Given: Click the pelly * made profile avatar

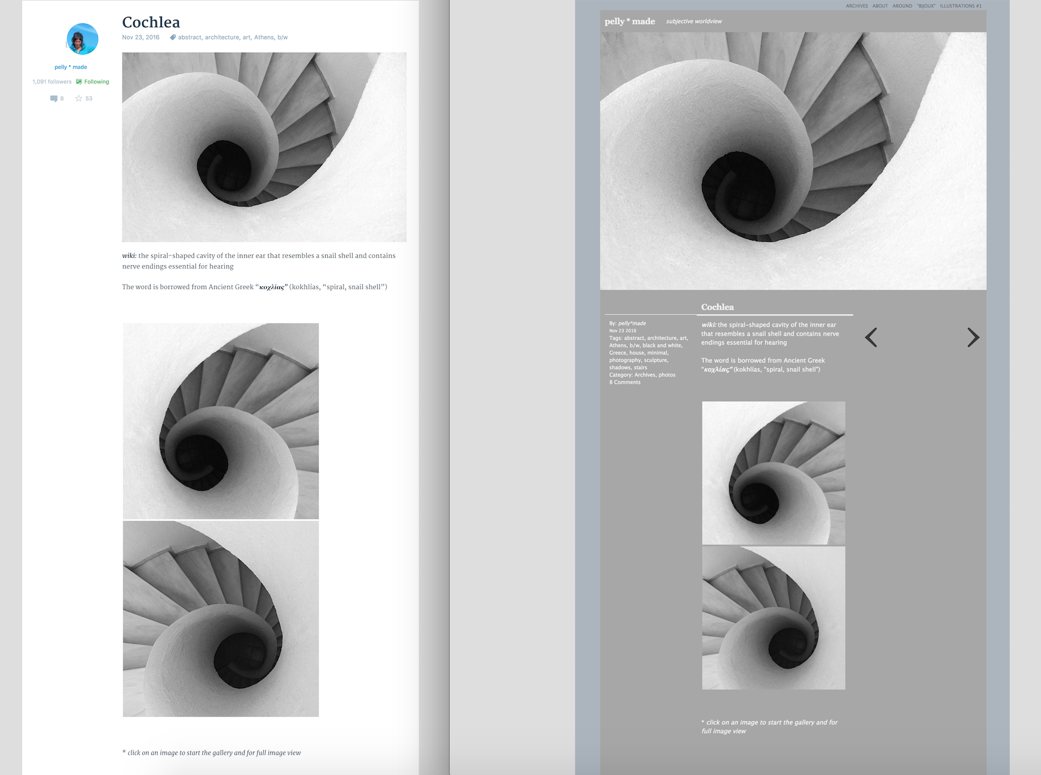Looking at the screenshot, I should [x=82, y=39].
